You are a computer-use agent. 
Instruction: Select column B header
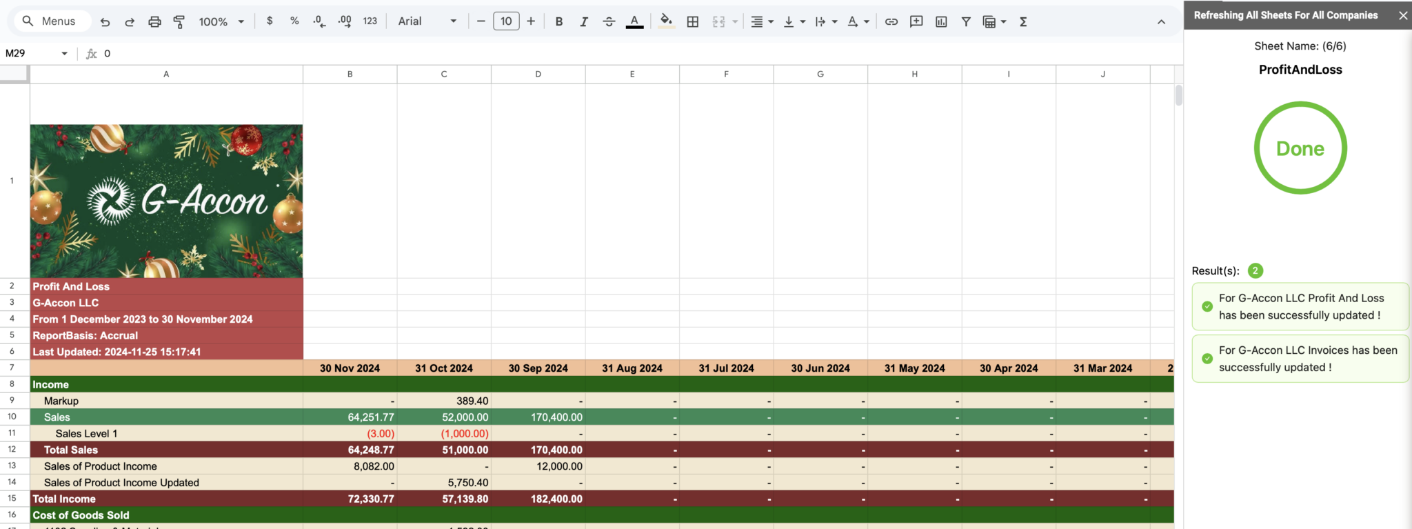point(350,74)
